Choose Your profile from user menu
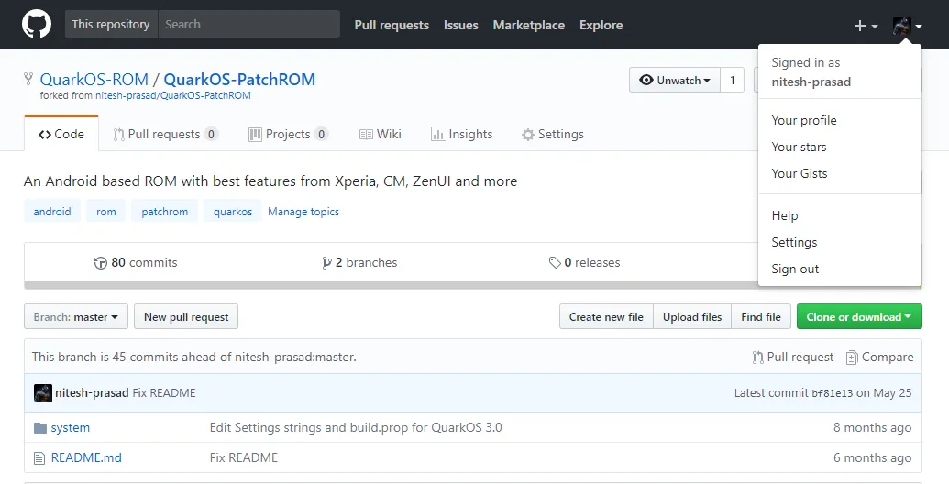949x484 pixels. [x=840, y=120]
